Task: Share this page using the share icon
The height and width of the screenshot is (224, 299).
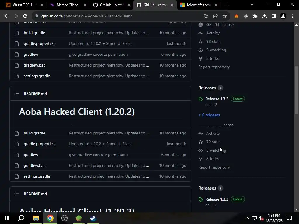Action: click(215, 16)
